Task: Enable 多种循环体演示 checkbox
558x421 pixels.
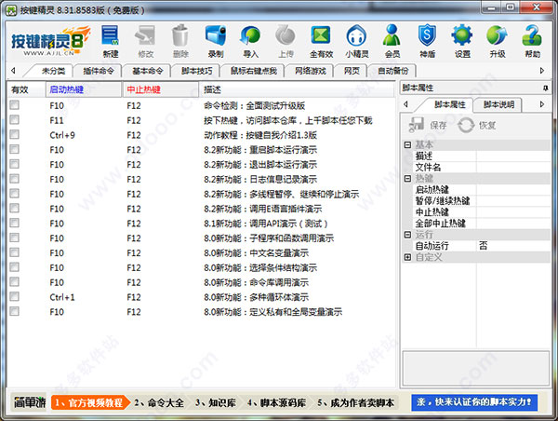Action: tap(15, 296)
